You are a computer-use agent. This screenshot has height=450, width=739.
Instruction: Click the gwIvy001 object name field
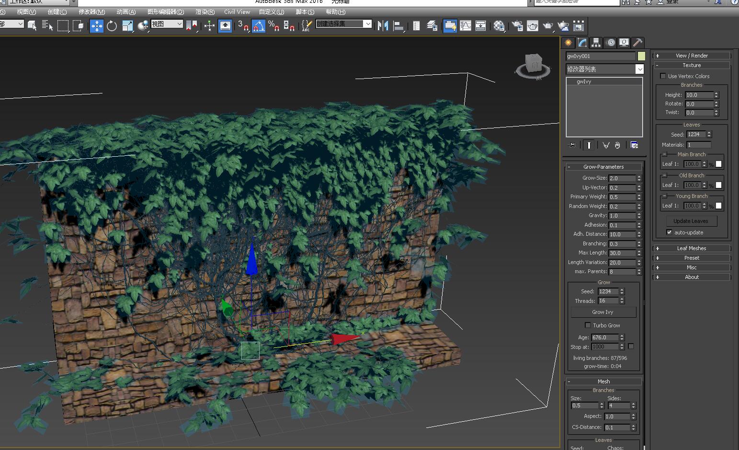point(601,56)
